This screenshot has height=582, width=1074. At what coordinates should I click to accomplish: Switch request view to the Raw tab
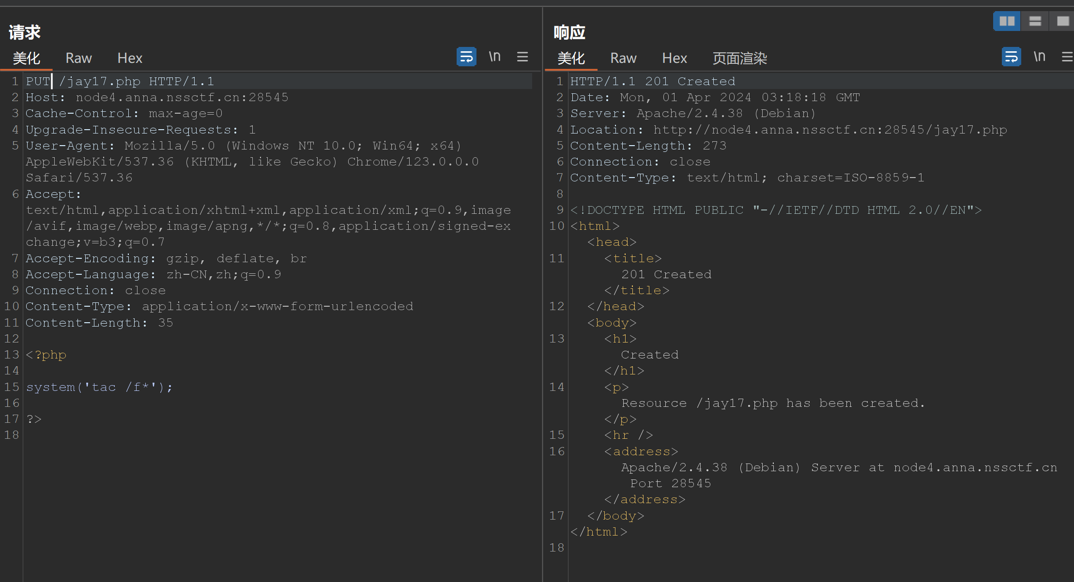click(x=78, y=58)
